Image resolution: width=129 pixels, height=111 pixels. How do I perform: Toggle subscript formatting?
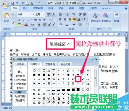[x=40, y=20]
